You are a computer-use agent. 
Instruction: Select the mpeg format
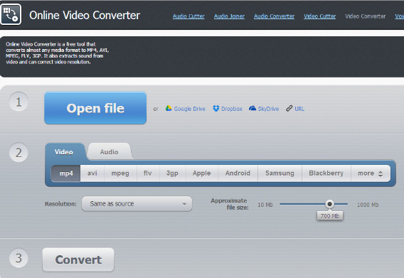pyautogui.click(x=120, y=173)
